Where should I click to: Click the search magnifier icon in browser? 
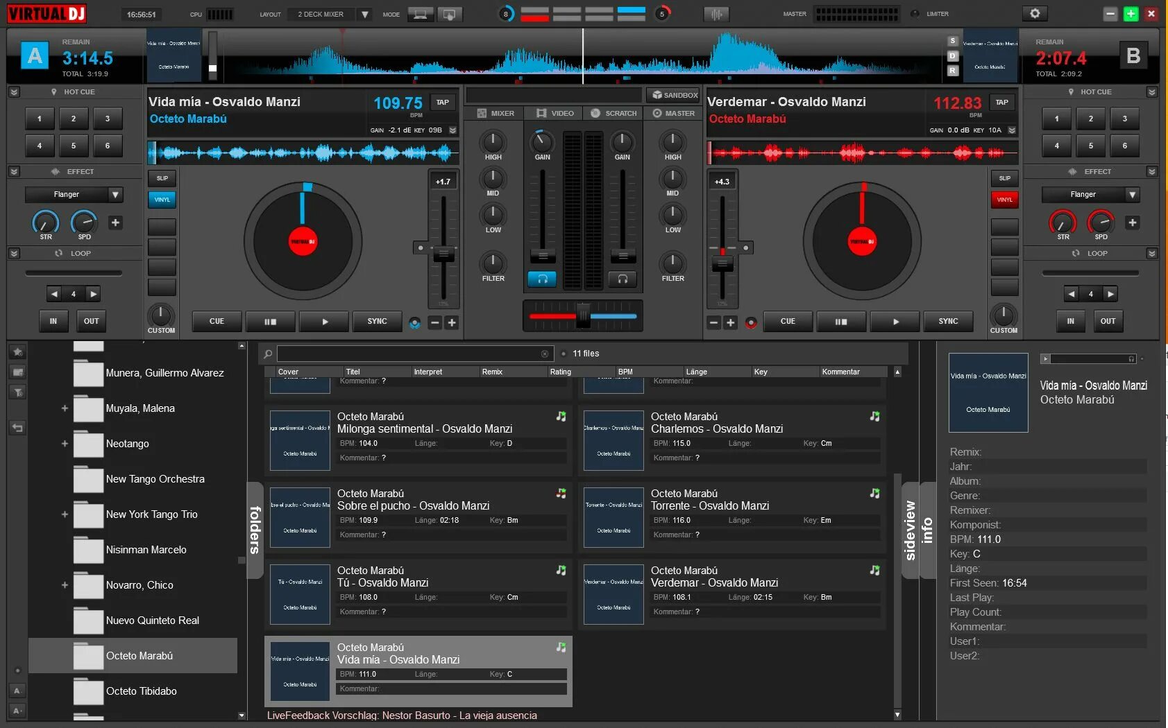point(268,354)
